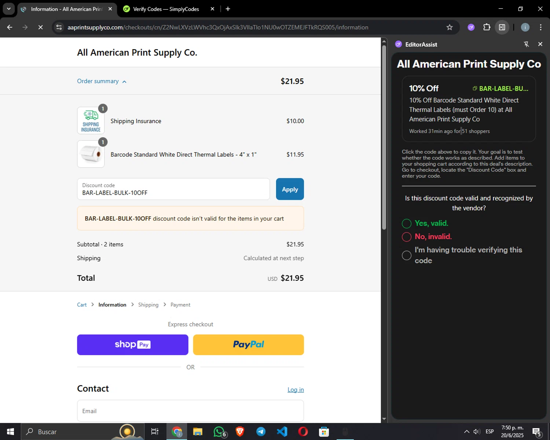Open Microsoft Store from the taskbar
This screenshot has height=440, width=550.
[x=324, y=432]
